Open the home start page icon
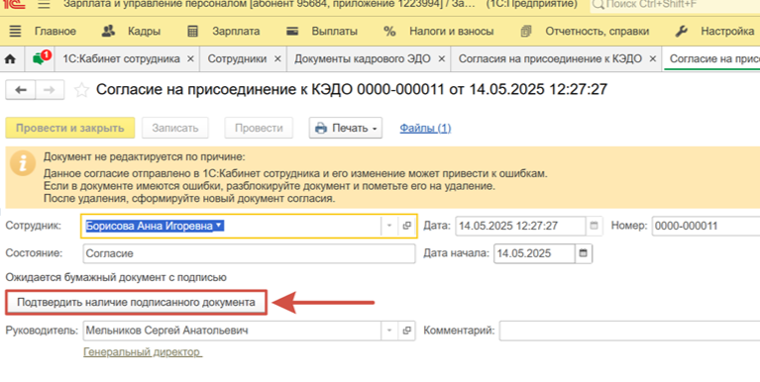Viewport: 760px width, 382px height. coord(10,59)
